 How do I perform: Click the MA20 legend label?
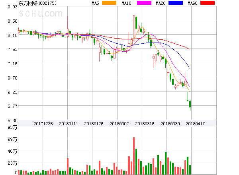161,3
